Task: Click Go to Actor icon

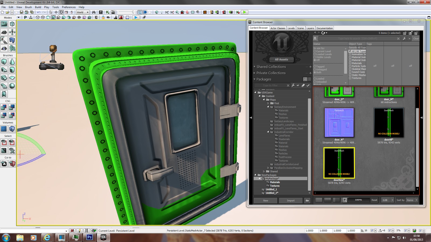Action: point(4,164)
